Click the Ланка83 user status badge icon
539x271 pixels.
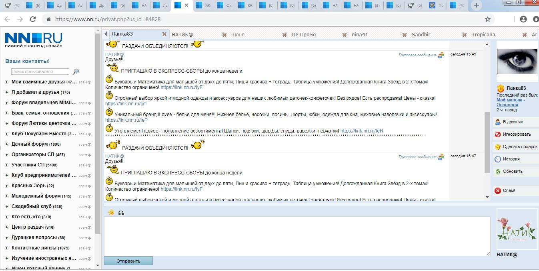coord(500,88)
